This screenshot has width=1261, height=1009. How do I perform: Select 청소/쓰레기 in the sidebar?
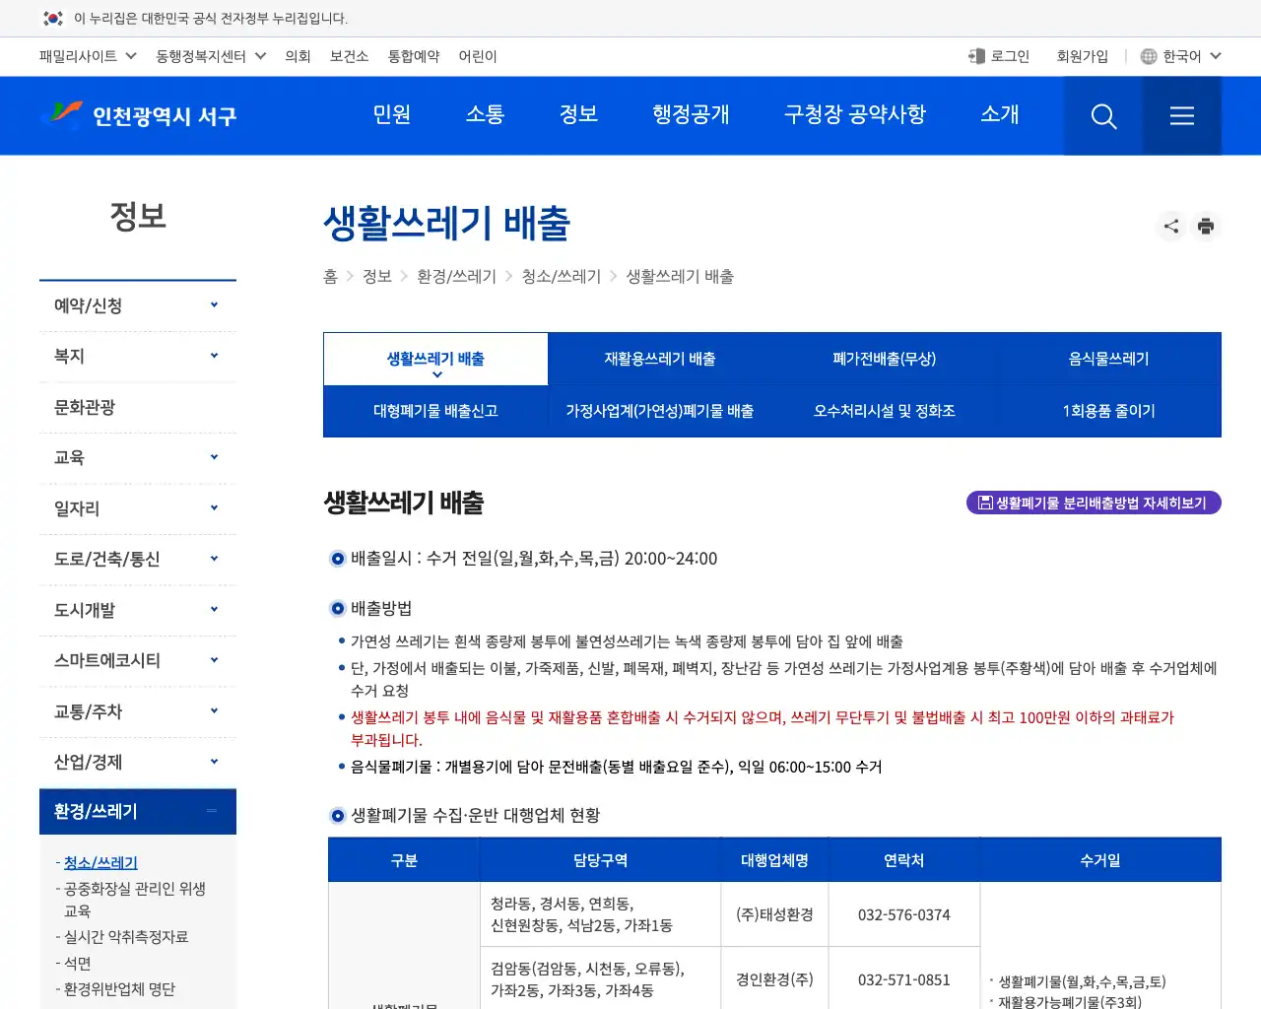[100, 862]
